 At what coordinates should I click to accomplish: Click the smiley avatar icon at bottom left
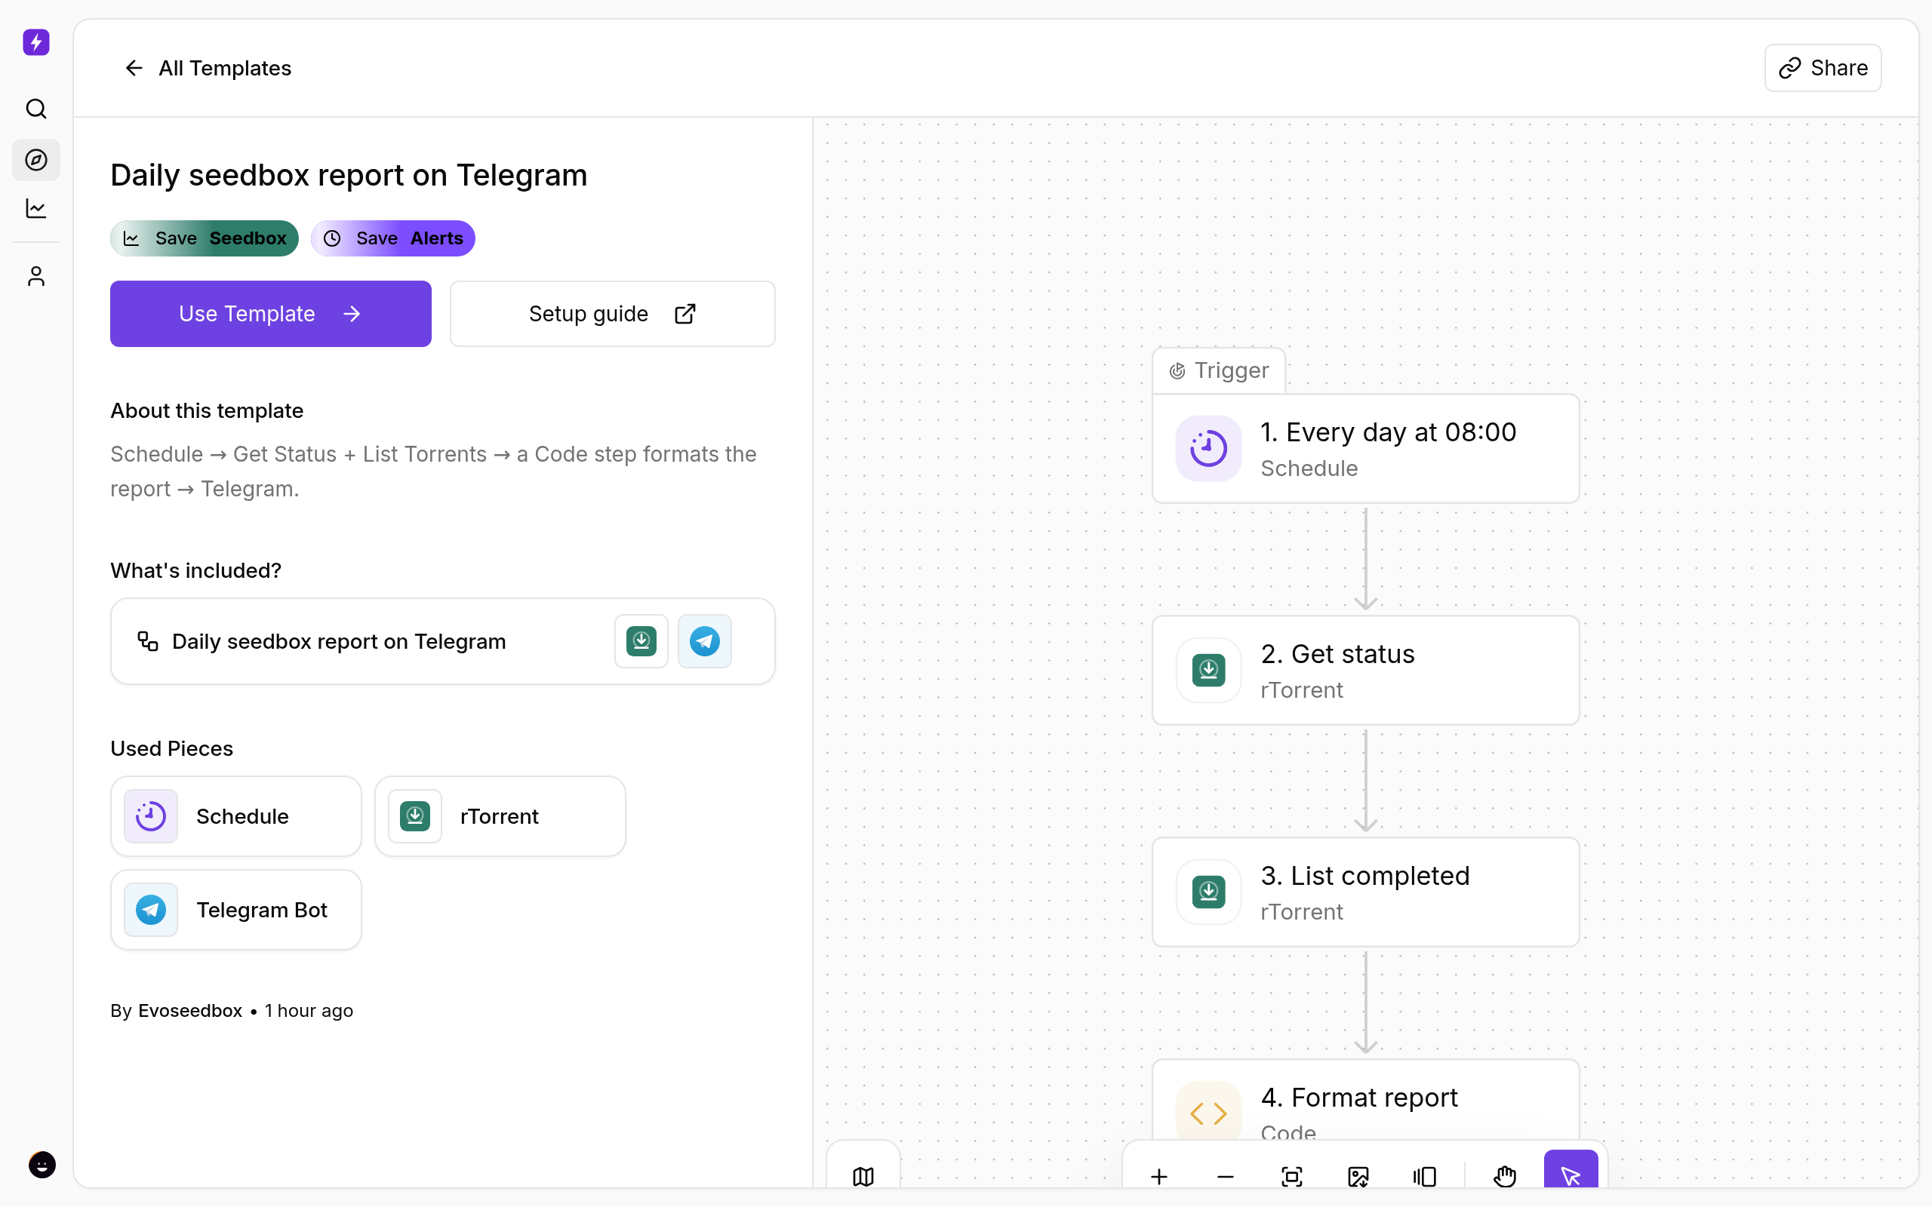(x=42, y=1165)
